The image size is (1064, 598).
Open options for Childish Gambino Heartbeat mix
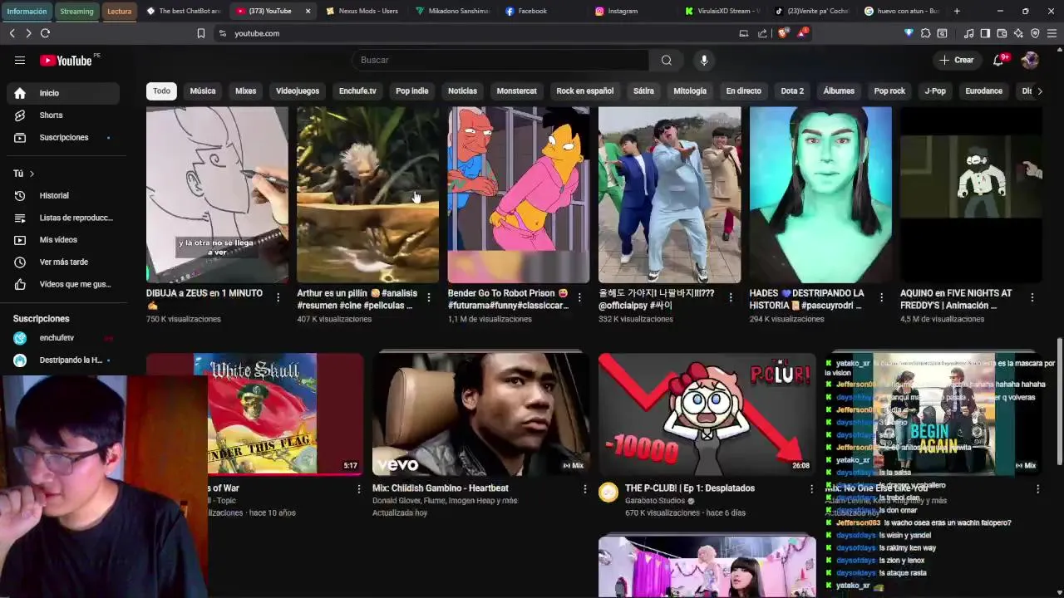point(585,489)
